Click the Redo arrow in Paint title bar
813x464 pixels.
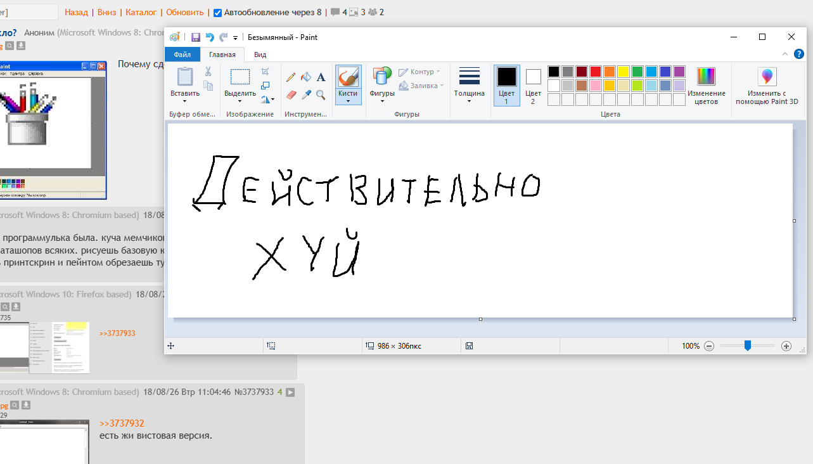(223, 37)
